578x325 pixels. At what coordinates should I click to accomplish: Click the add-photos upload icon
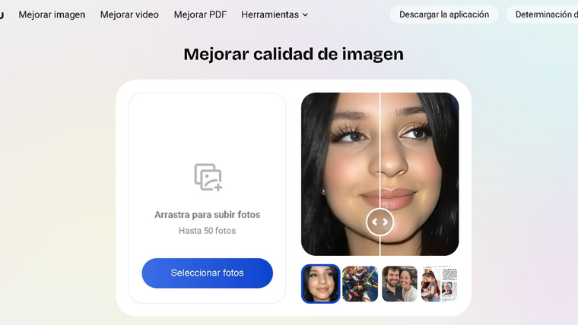click(207, 177)
